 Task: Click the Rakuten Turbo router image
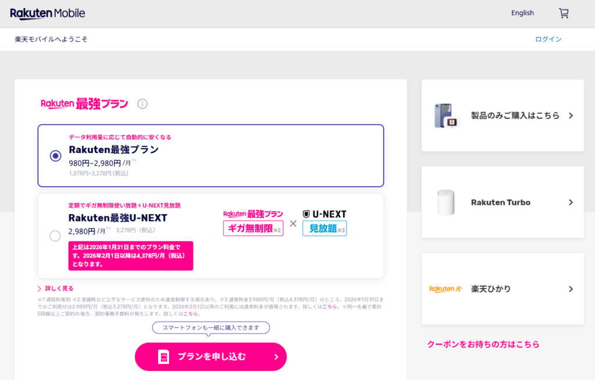pos(446,202)
